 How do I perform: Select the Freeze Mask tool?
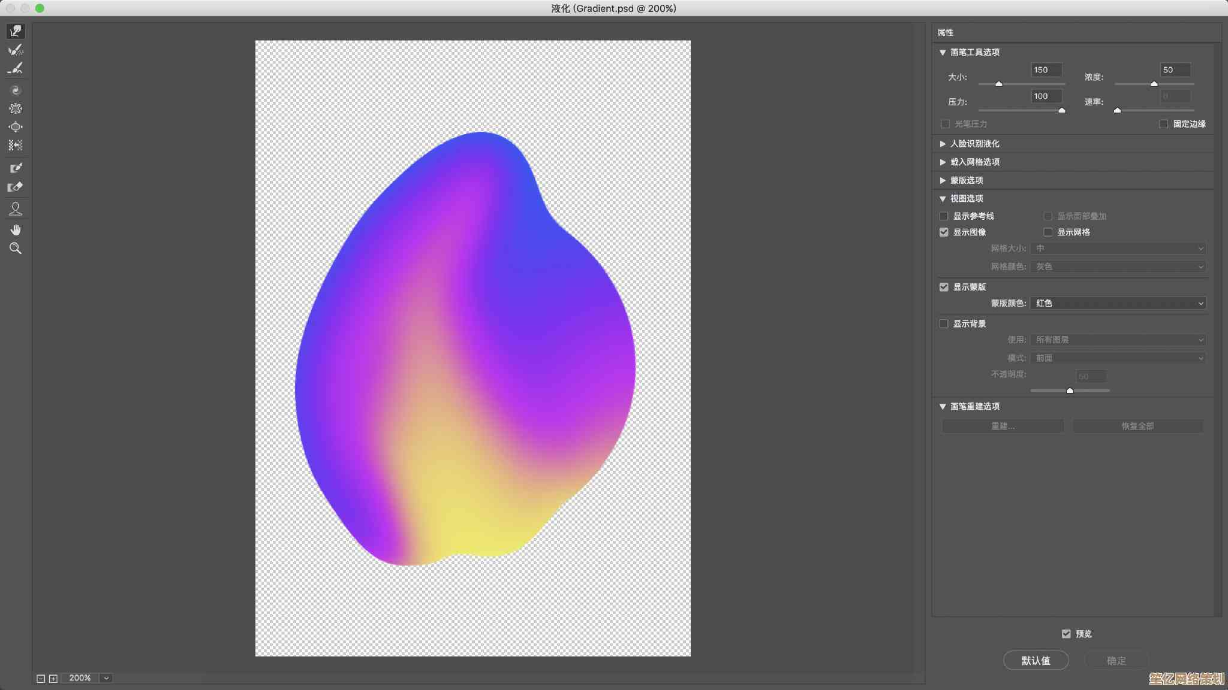pos(16,168)
